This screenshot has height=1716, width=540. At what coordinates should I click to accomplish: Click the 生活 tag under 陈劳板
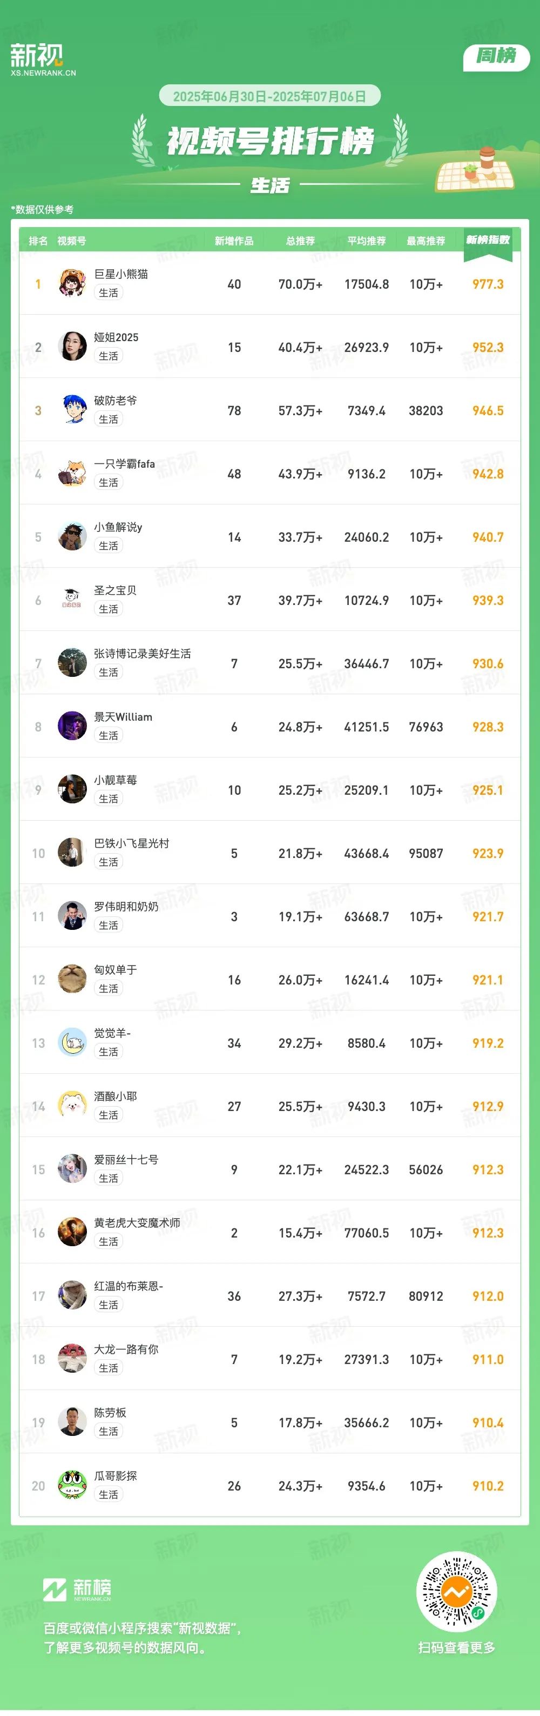click(109, 1432)
